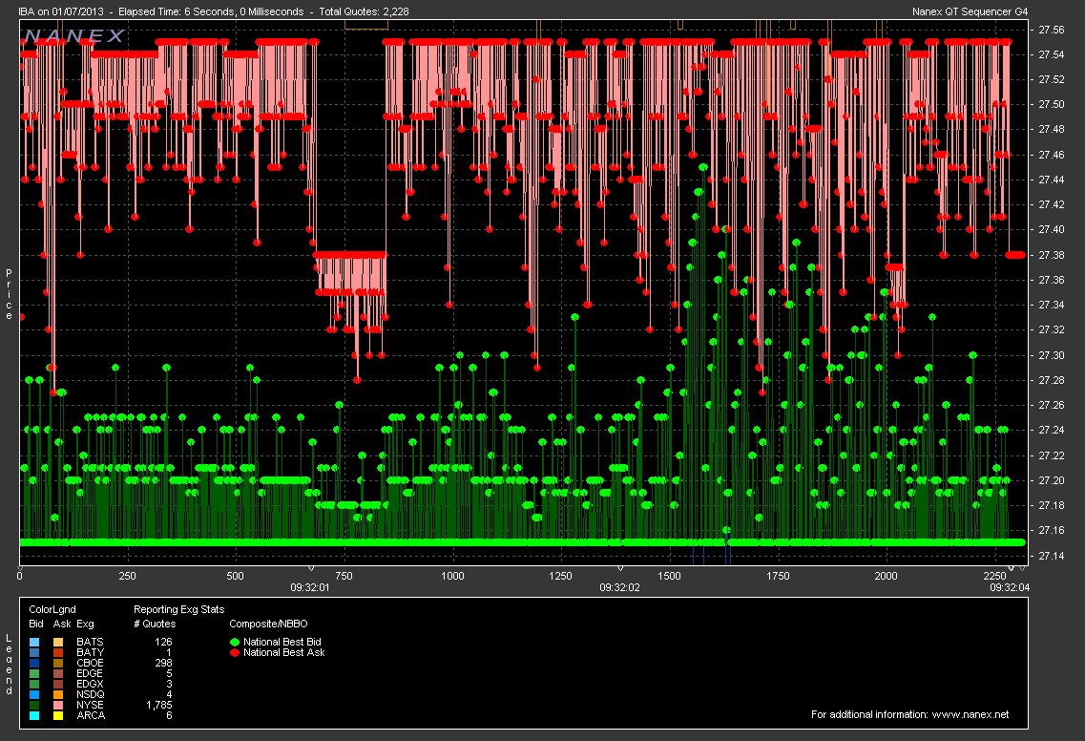Click the "IBA on 01/07/2013" title text
Screen dimensions: 1085x741
tap(61, 11)
